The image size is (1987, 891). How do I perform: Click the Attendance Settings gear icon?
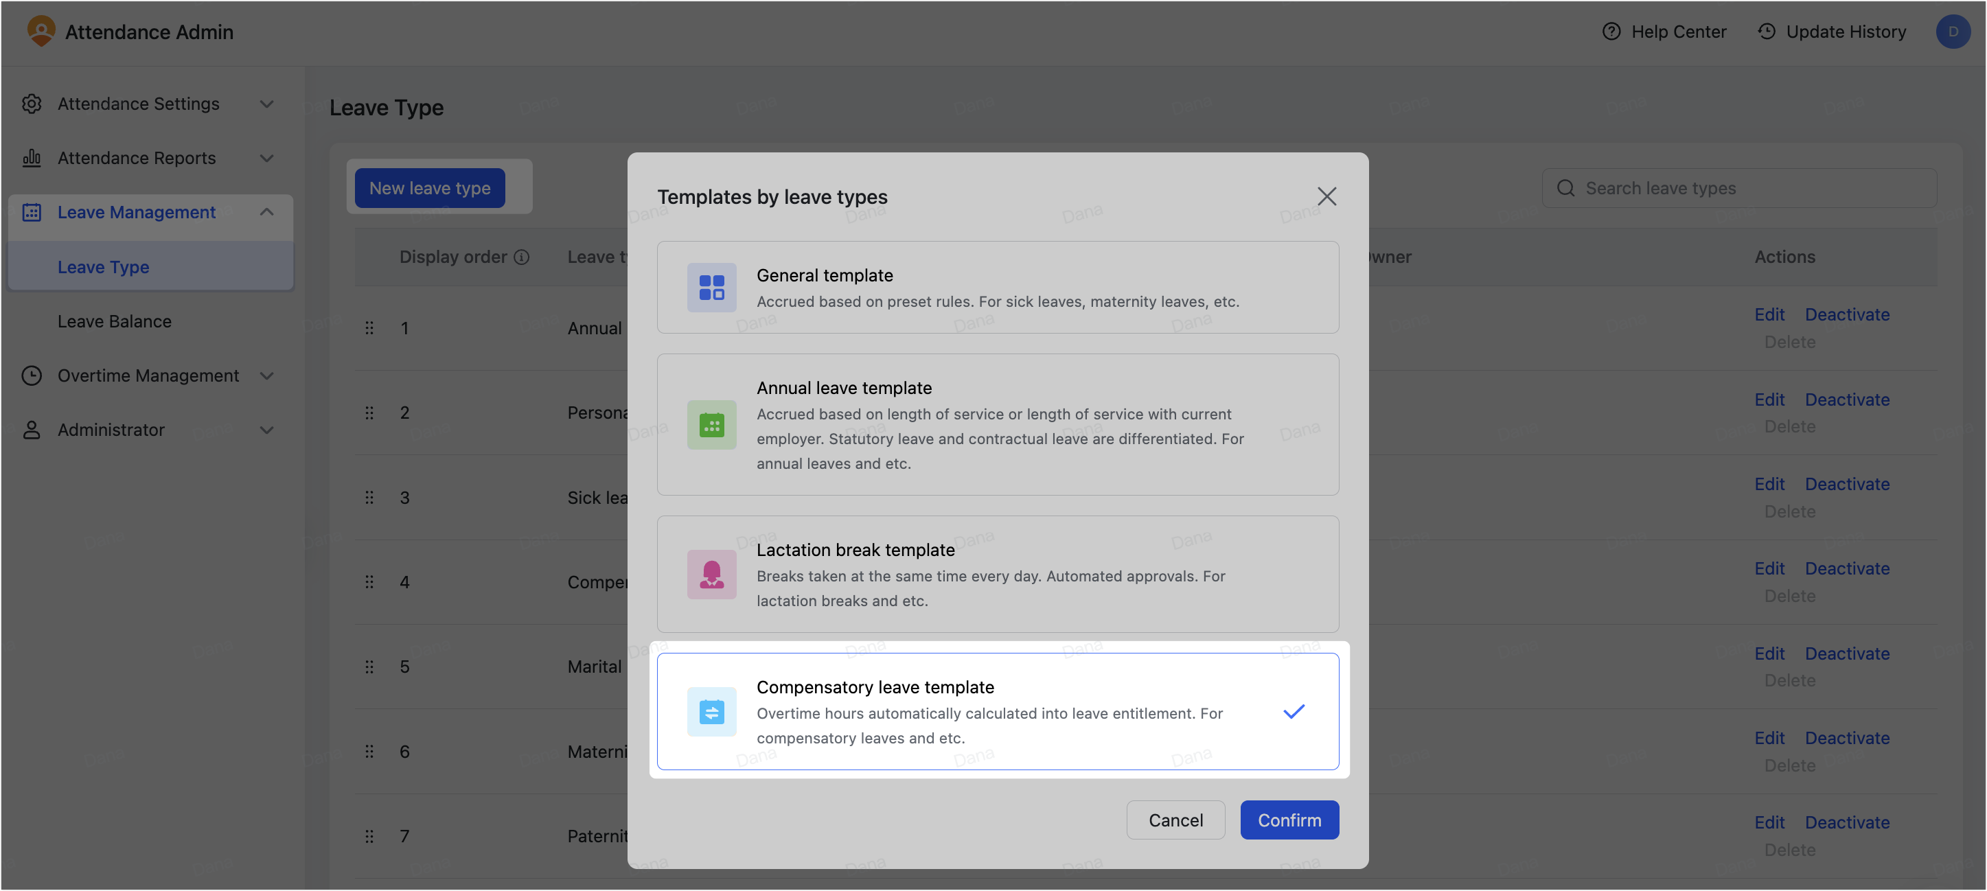click(x=32, y=104)
